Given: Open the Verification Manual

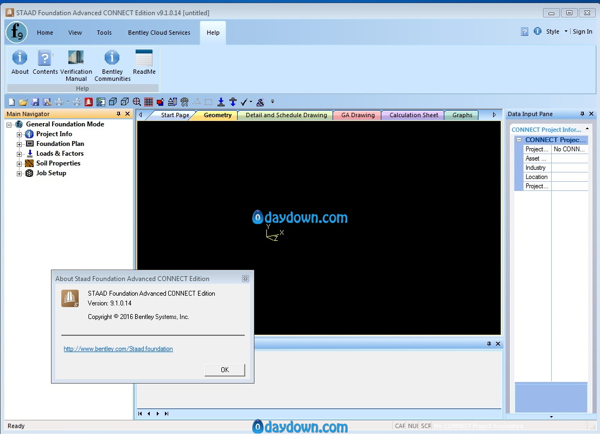Looking at the screenshot, I should (x=76, y=66).
